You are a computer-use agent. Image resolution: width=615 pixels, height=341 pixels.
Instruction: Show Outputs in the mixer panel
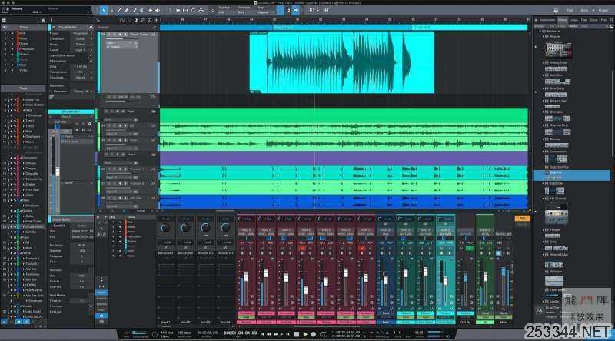(x=101, y=298)
